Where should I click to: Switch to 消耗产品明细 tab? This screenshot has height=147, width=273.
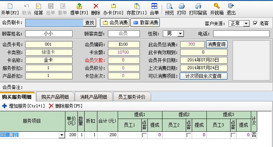[94, 97]
